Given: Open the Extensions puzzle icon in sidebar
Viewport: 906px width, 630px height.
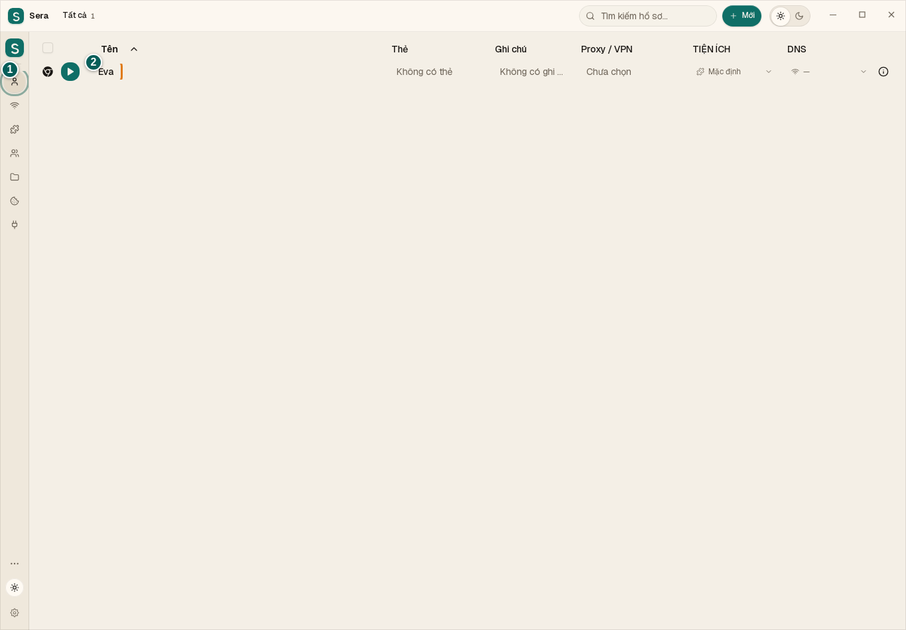Looking at the screenshot, I should pyautogui.click(x=15, y=129).
